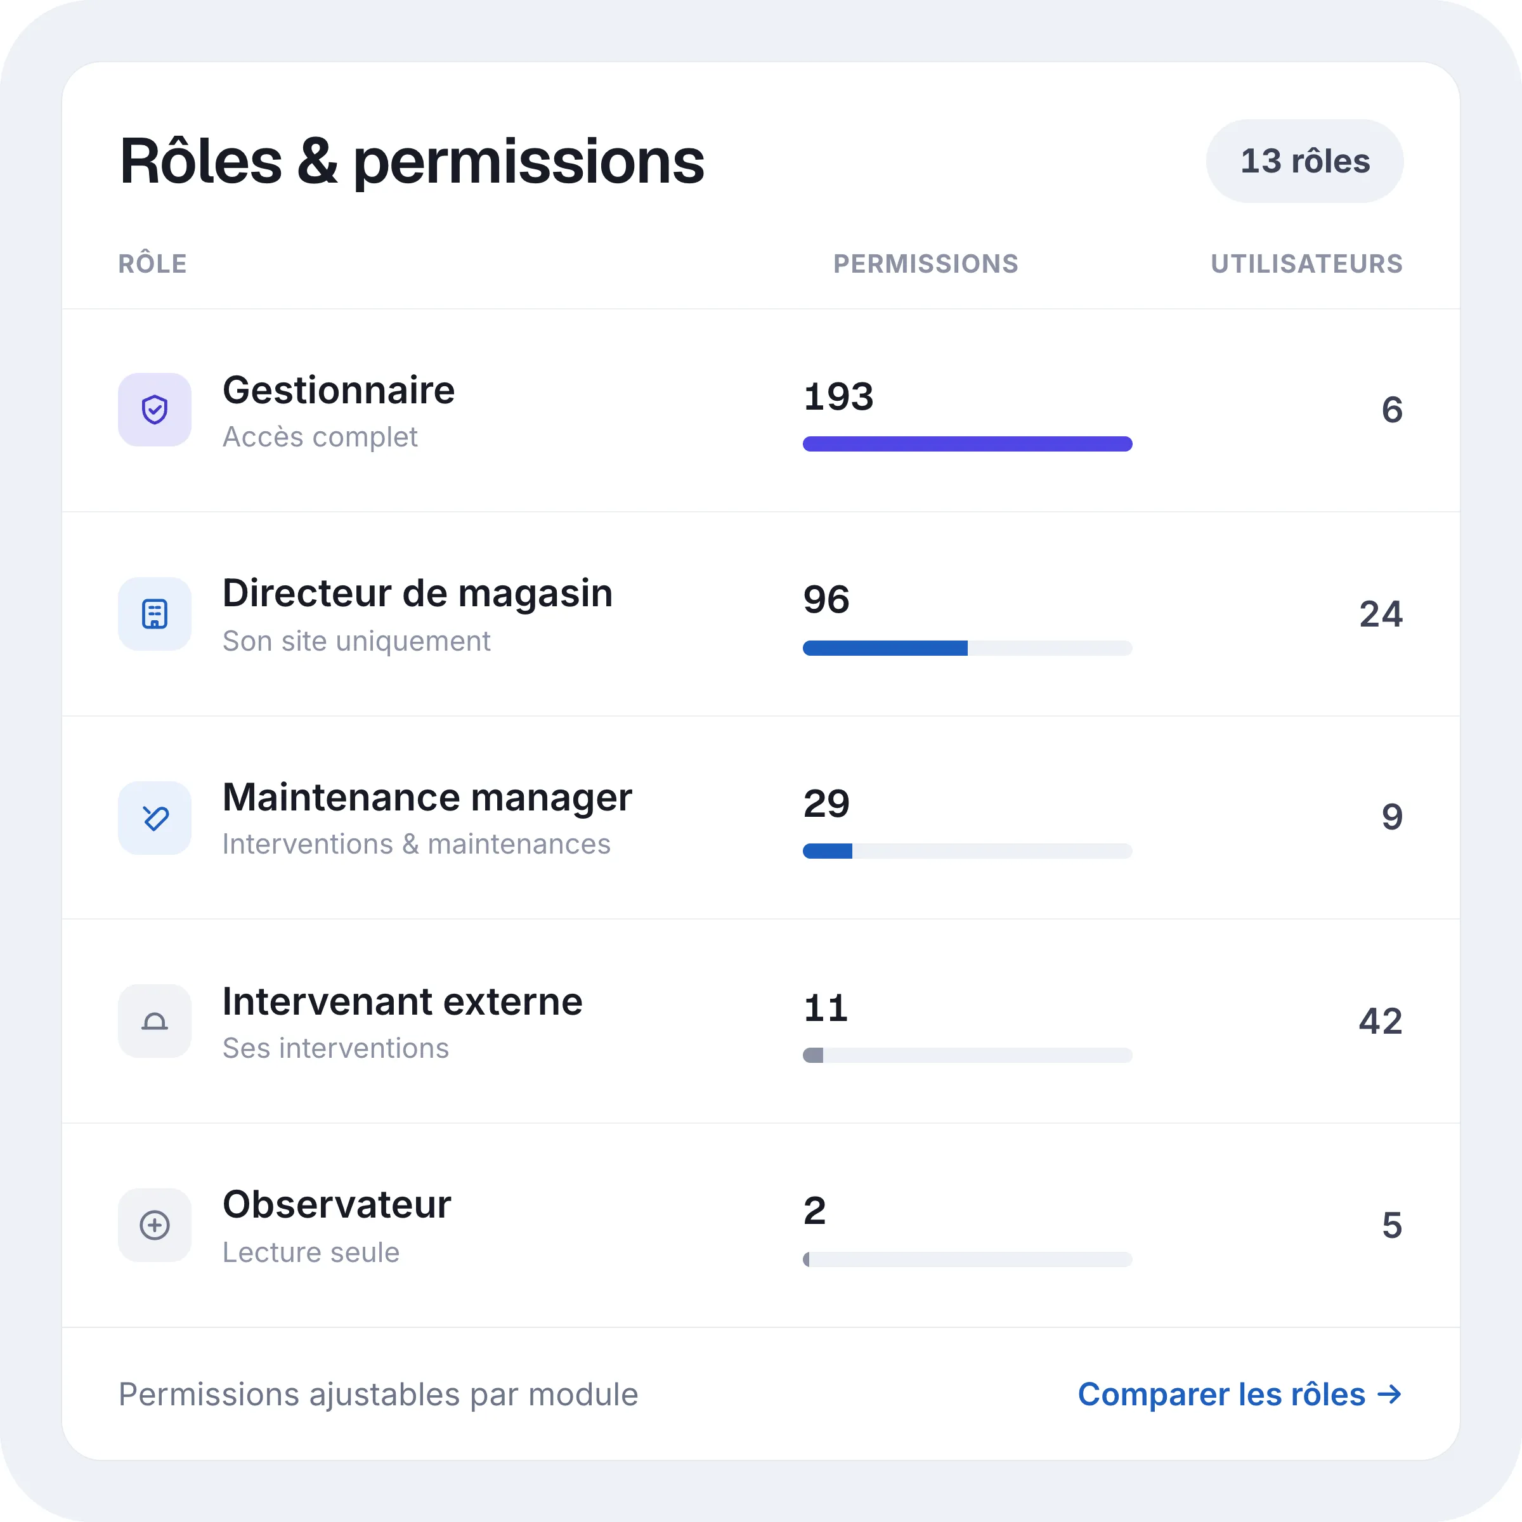This screenshot has width=1522, height=1522.
Task: Click the Maintenance manager wrench icon
Action: [154, 817]
